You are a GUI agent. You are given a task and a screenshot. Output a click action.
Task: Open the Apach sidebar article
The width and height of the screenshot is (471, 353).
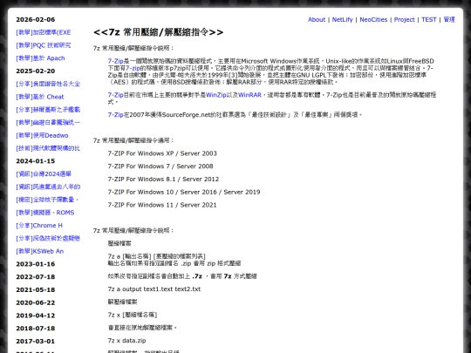(40, 58)
